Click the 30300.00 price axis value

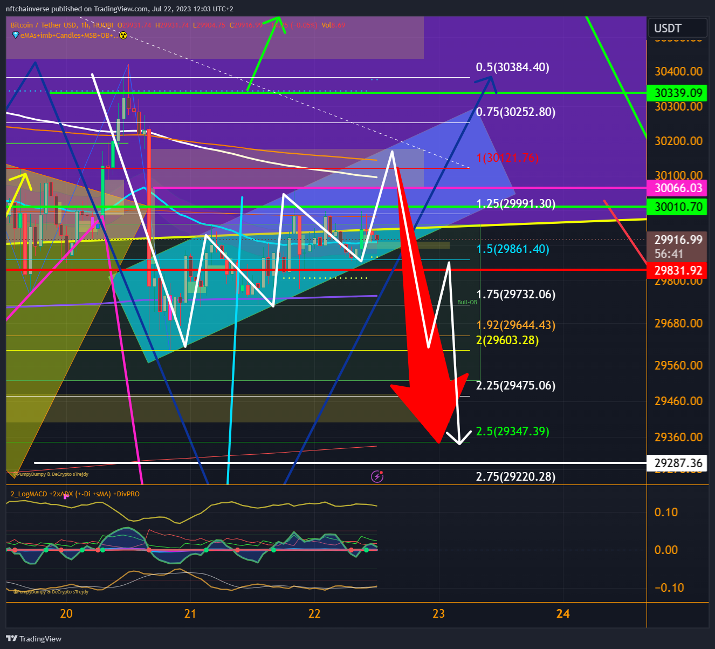[678, 107]
